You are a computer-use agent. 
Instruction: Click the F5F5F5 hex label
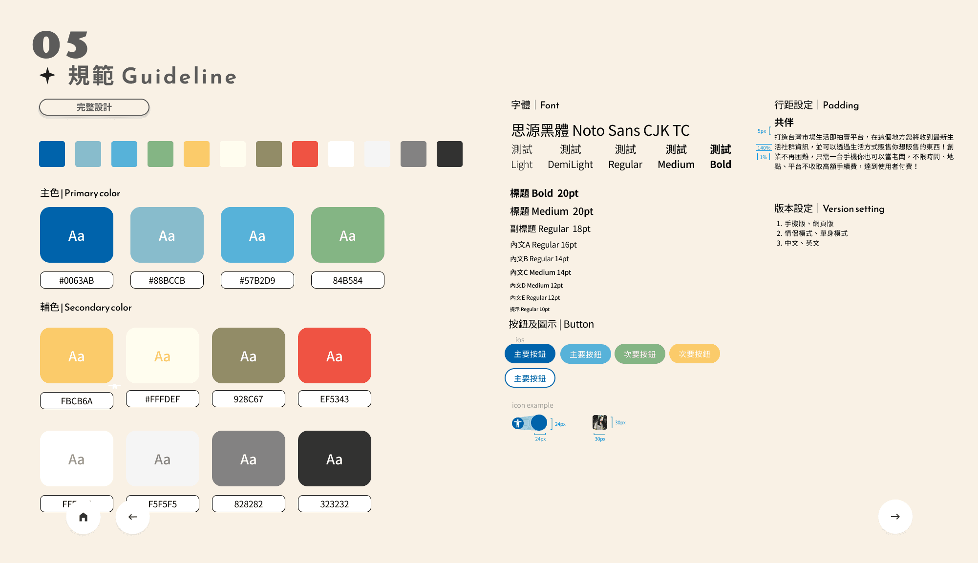click(163, 504)
